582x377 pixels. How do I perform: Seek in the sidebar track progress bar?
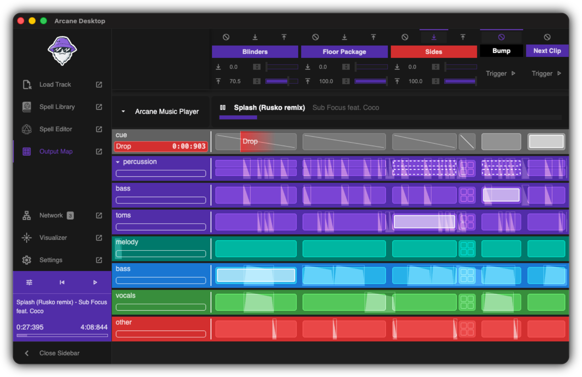tap(62, 335)
